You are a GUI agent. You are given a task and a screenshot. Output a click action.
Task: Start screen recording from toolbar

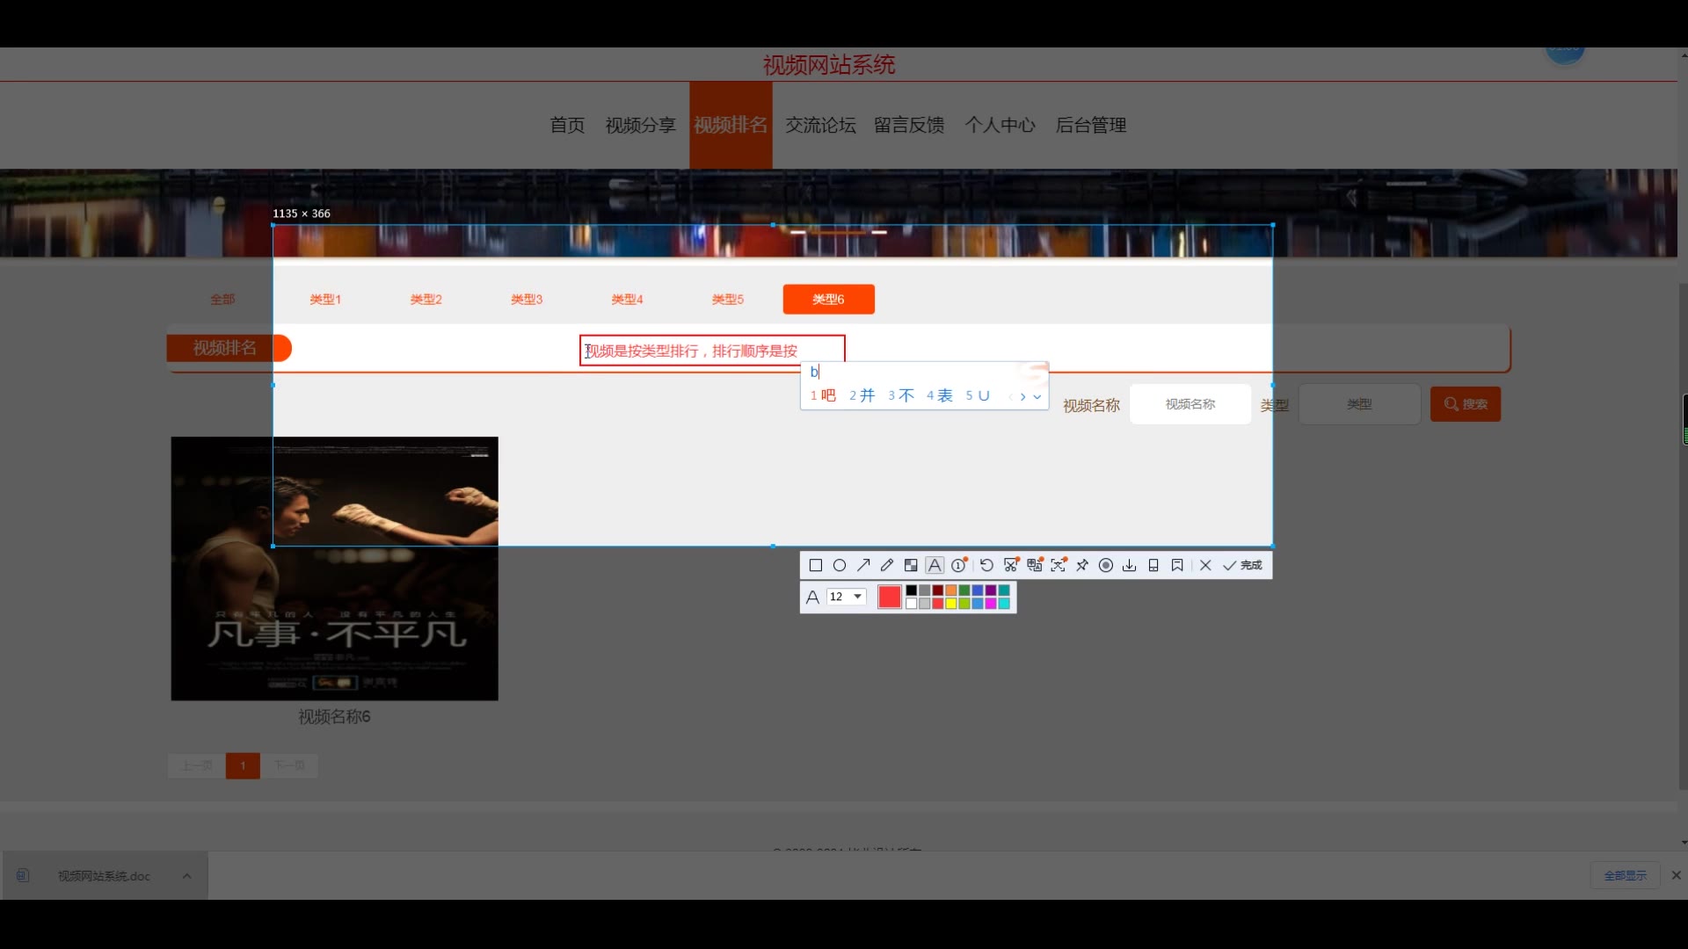click(x=1106, y=565)
